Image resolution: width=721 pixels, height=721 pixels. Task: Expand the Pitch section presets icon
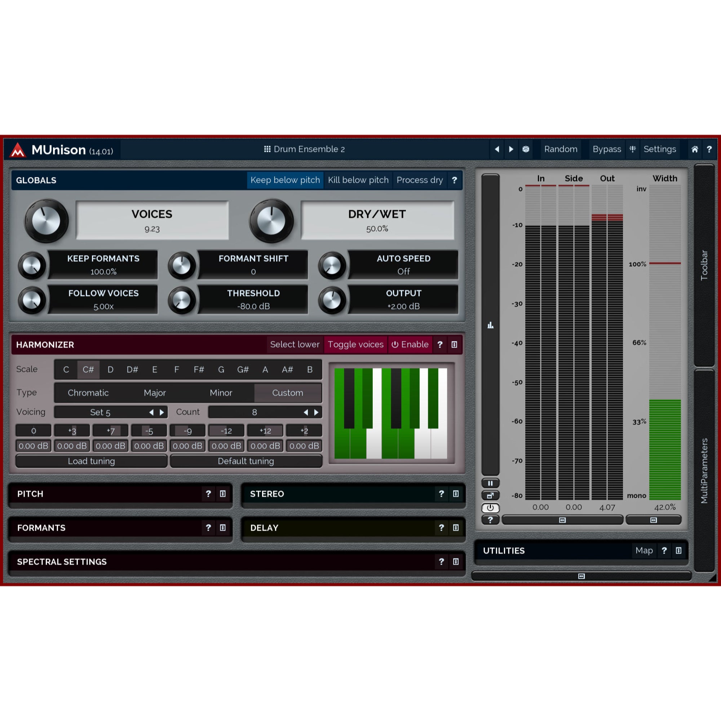click(x=223, y=494)
